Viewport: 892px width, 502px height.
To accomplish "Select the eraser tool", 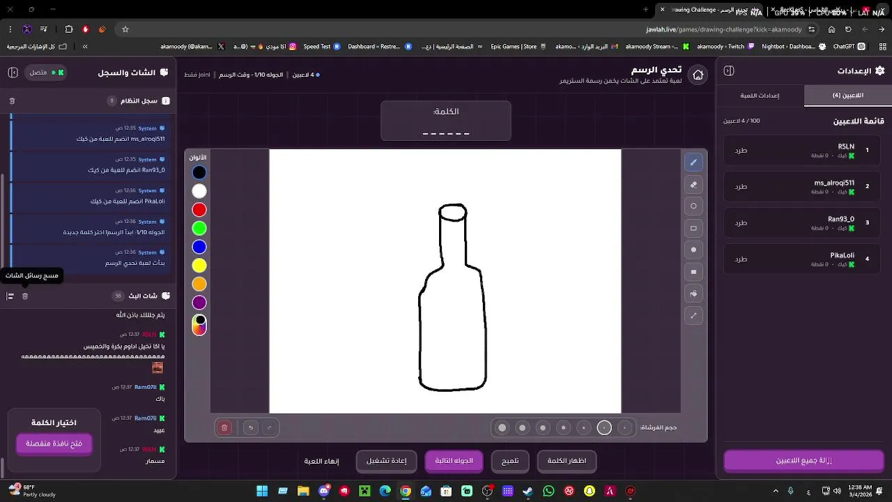I will 693,185.
